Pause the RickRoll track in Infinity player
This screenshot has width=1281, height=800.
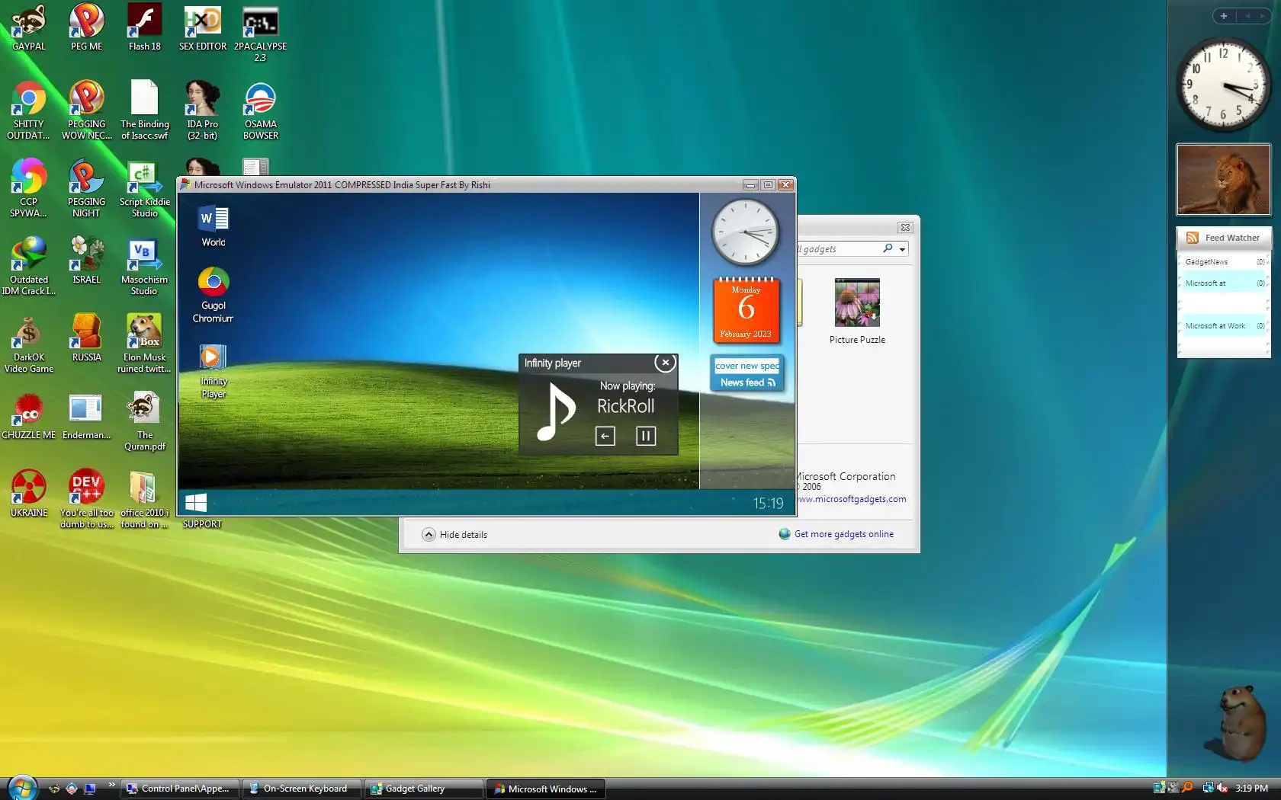(646, 436)
